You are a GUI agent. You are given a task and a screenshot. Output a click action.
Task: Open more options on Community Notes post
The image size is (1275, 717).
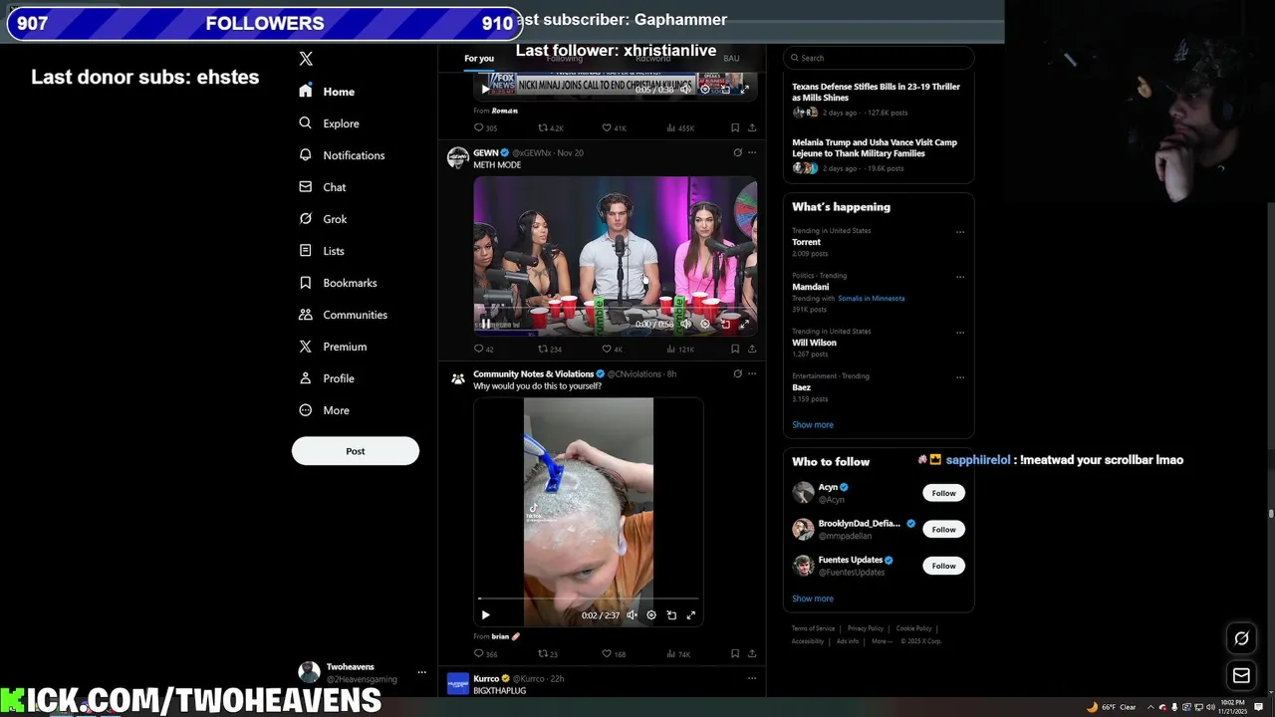pos(752,373)
